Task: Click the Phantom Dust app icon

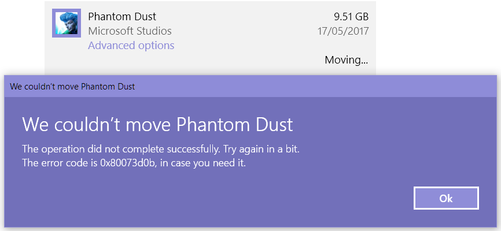Action: point(67,23)
